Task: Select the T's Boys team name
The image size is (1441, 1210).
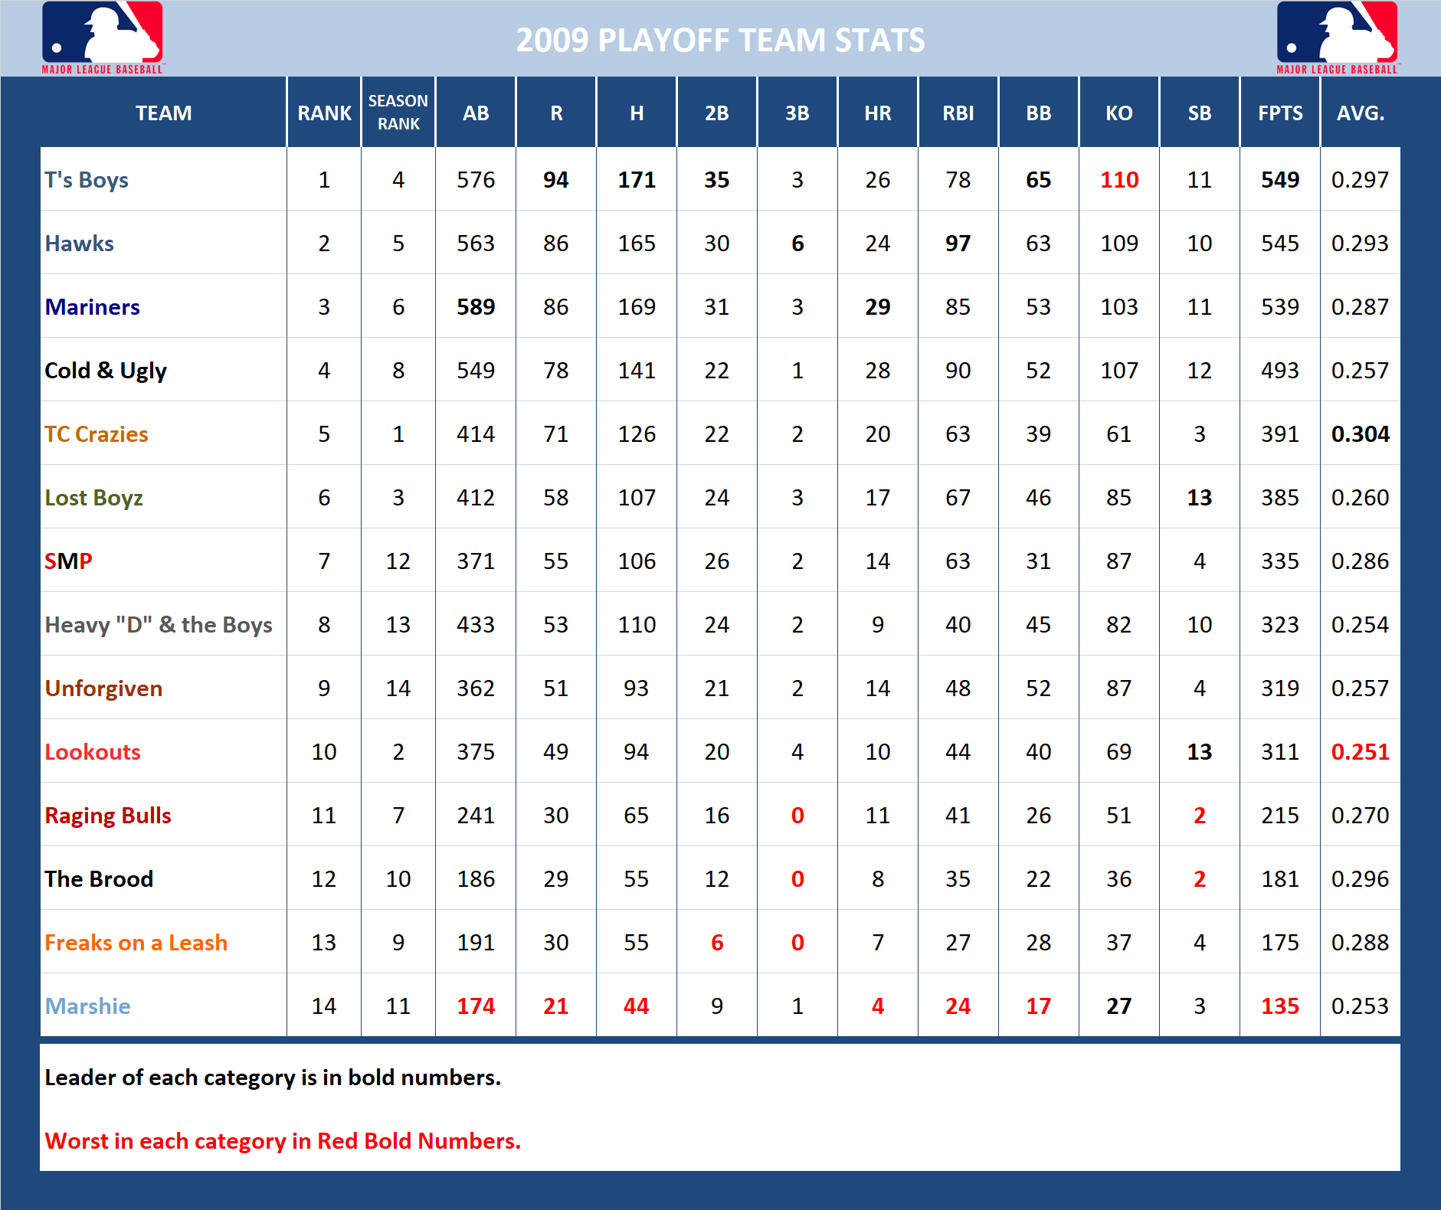Action: [87, 179]
